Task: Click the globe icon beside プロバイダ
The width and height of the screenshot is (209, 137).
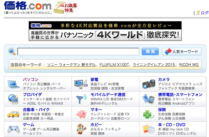Action: (13, 98)
